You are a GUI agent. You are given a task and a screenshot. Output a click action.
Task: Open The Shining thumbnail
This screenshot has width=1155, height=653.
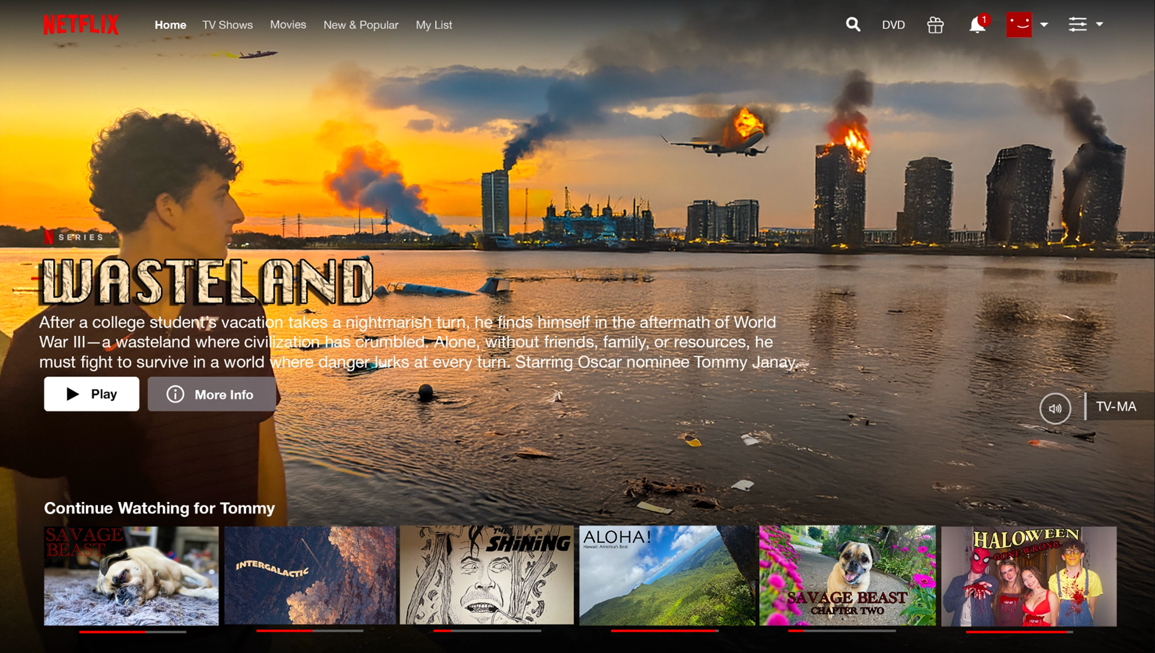pyautogui.click(x=487, y=575)
